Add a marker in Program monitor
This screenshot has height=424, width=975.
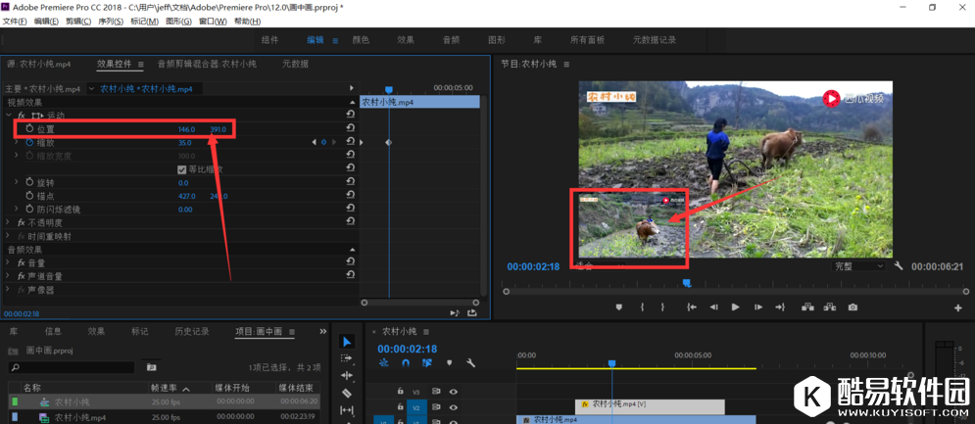pos(618,307)
